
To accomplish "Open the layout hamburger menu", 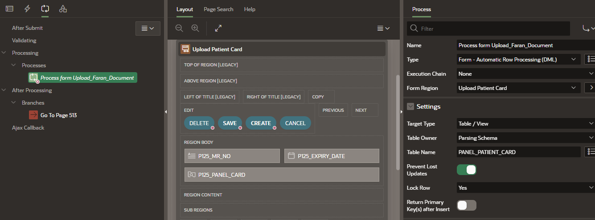I will point(383,28).
